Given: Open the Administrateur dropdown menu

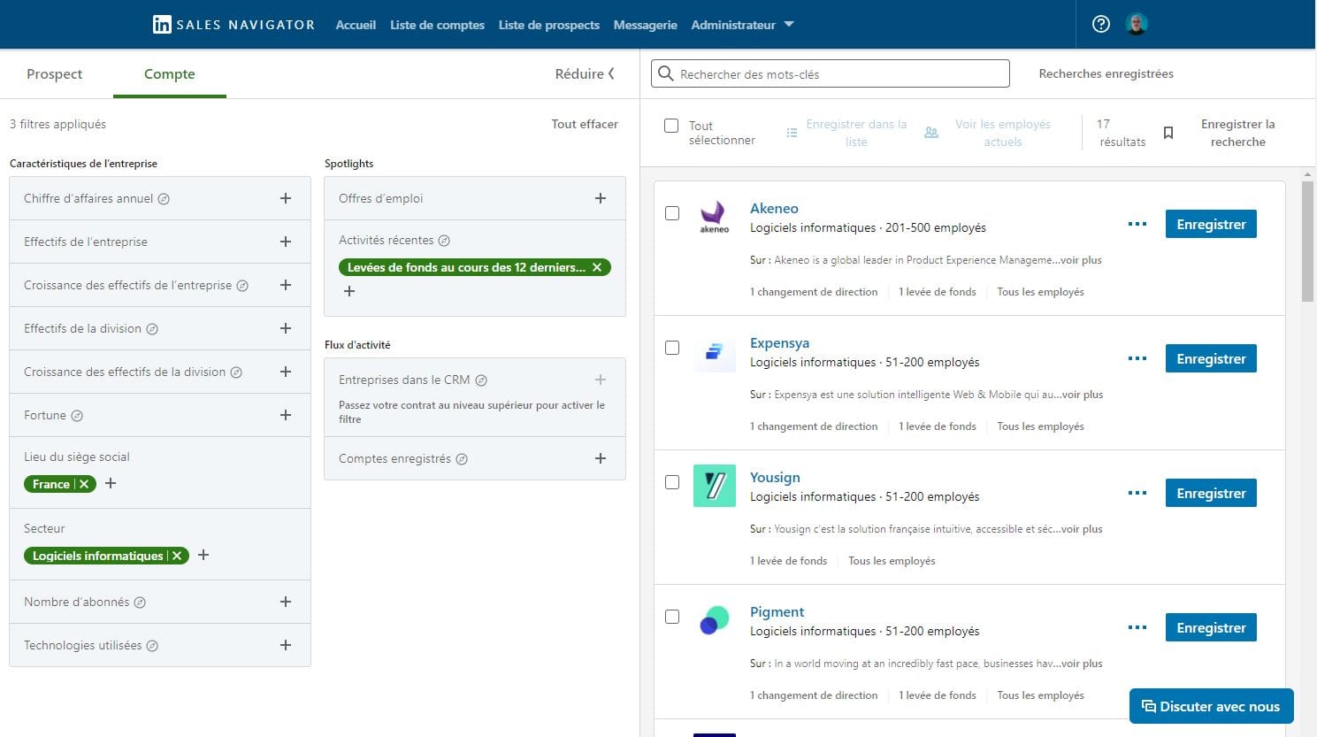Looking at the screenshot, I should click(x=742, y=25).
